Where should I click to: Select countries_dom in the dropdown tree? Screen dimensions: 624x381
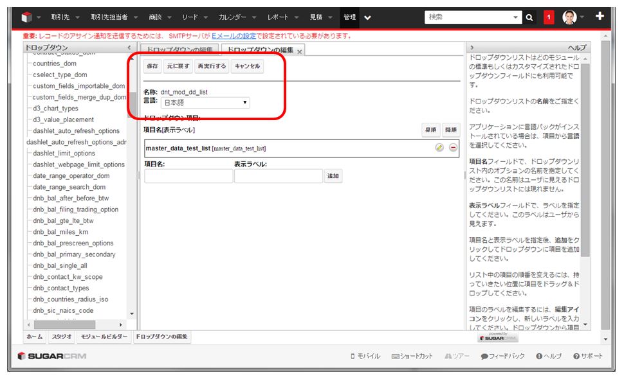click(55, 64)
